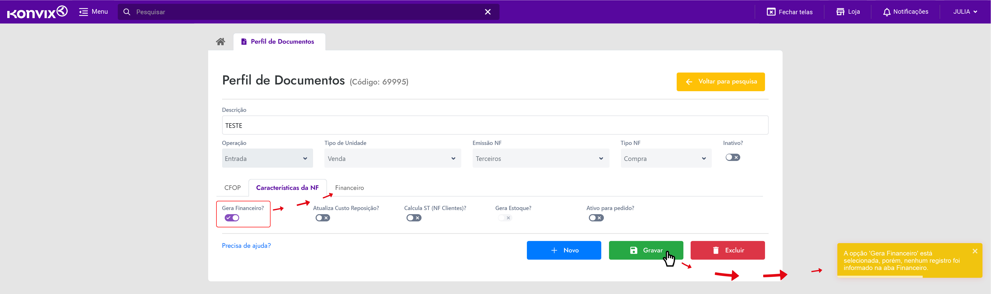
Task: Toggle the Inativo switch
Action: click(732, 157)
